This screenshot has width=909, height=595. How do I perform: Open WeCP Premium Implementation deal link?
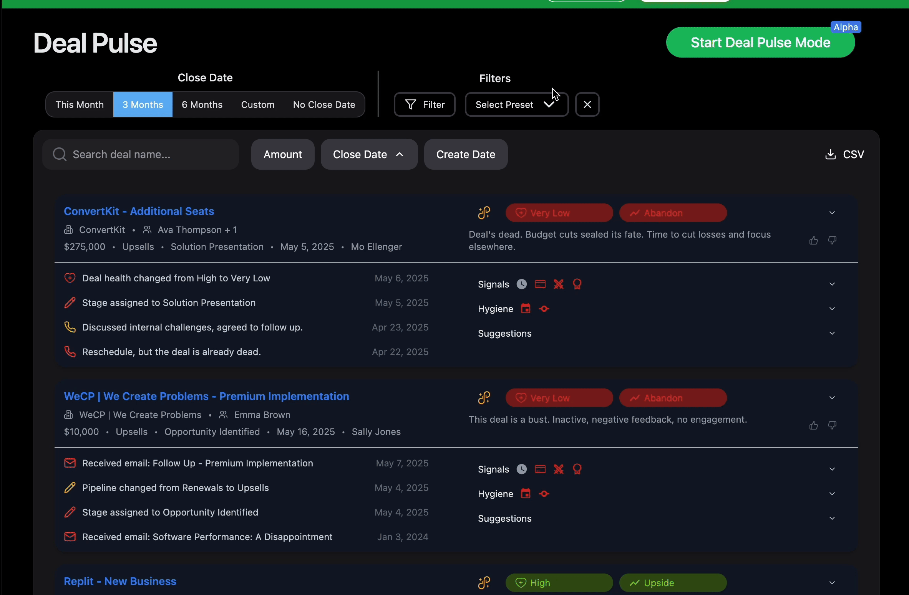click(206, 396)
